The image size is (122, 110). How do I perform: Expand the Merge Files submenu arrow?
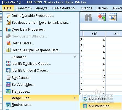[75, 98]
